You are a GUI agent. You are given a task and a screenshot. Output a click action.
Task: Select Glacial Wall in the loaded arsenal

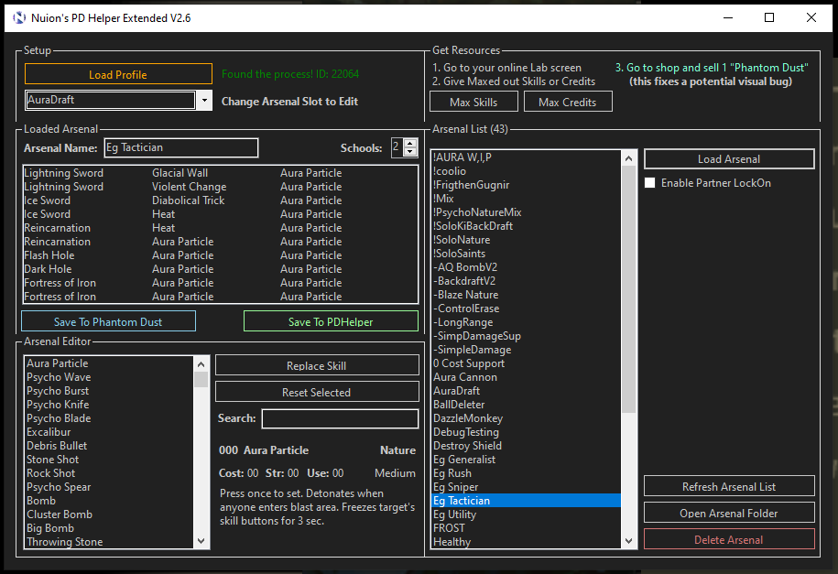tap(180, 173)
